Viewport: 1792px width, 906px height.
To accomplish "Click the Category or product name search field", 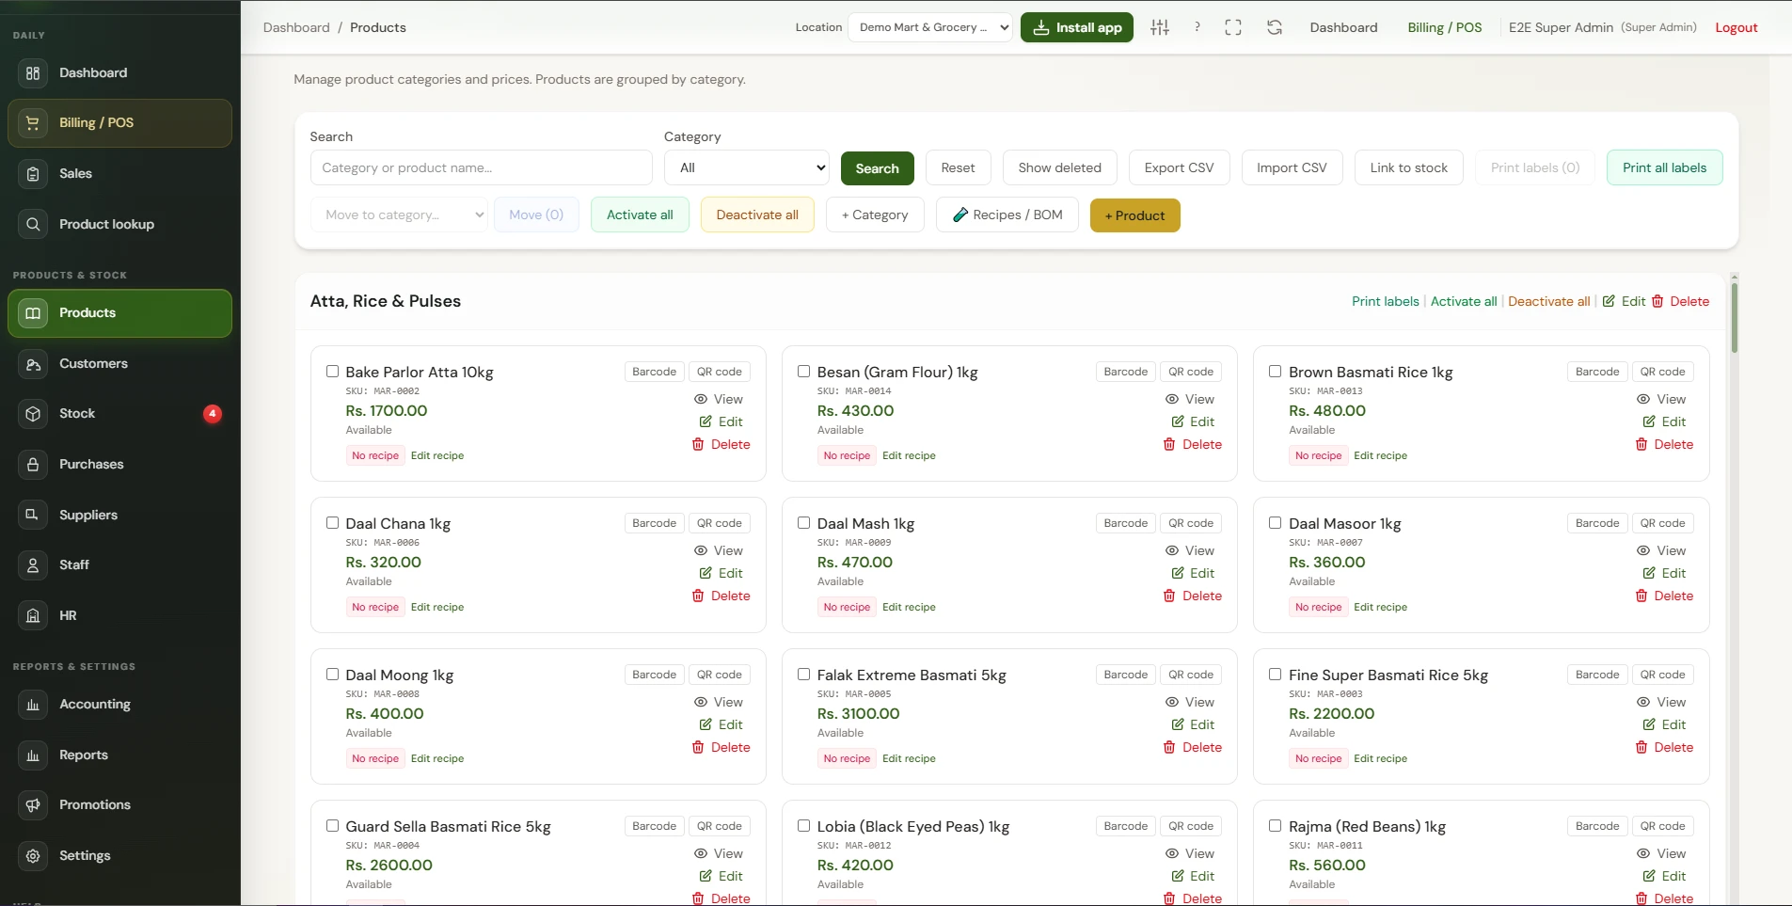I will pyautogui.click(x=481, y=167).
